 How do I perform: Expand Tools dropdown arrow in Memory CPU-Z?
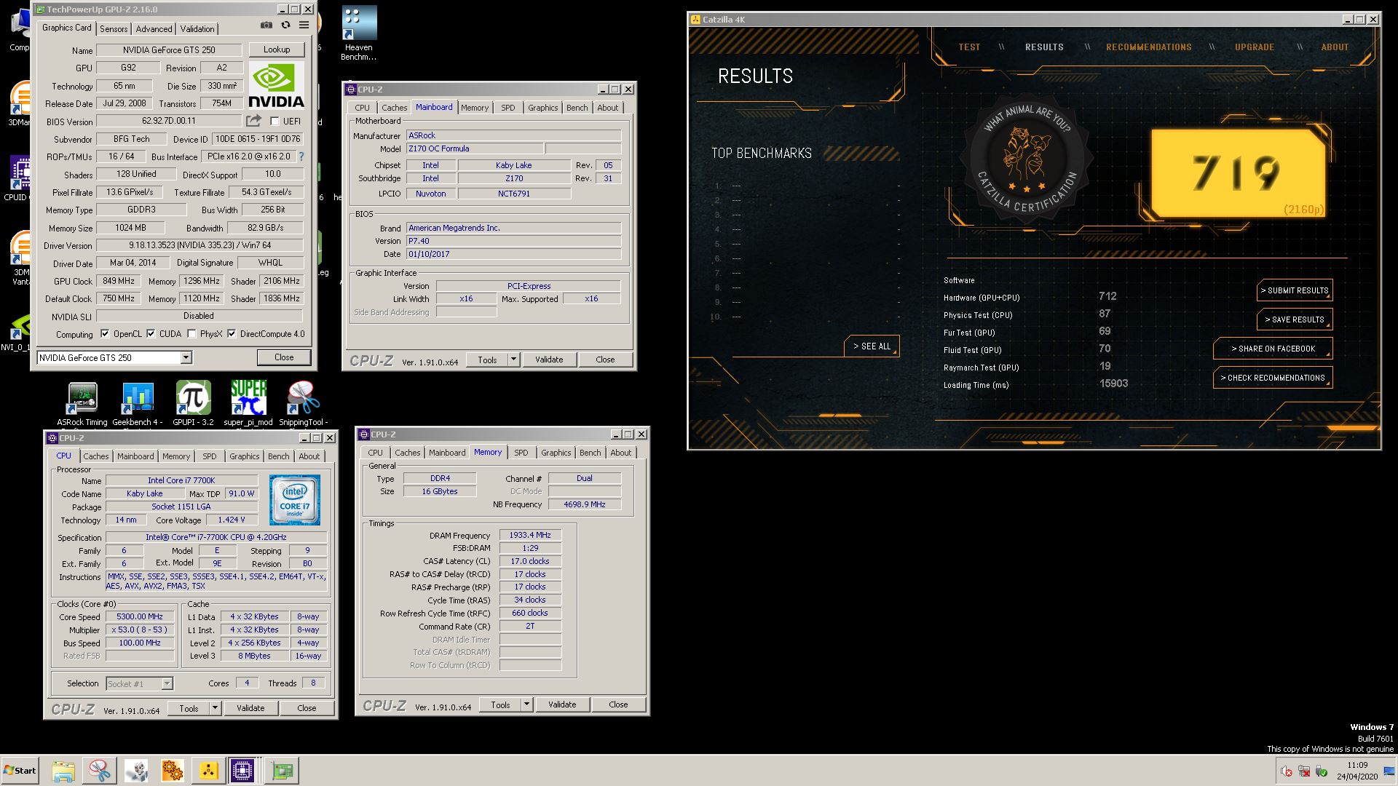[x=526, y=704]
